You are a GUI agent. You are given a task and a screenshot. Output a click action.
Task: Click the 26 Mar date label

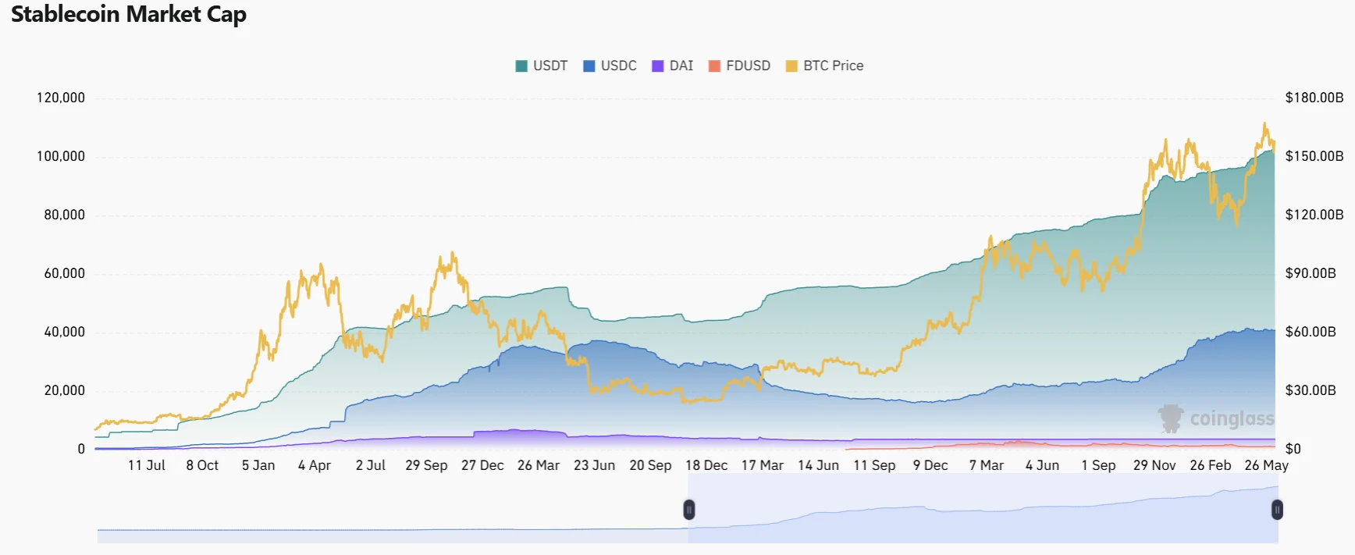pyautogui.click(x=539, y=465)
